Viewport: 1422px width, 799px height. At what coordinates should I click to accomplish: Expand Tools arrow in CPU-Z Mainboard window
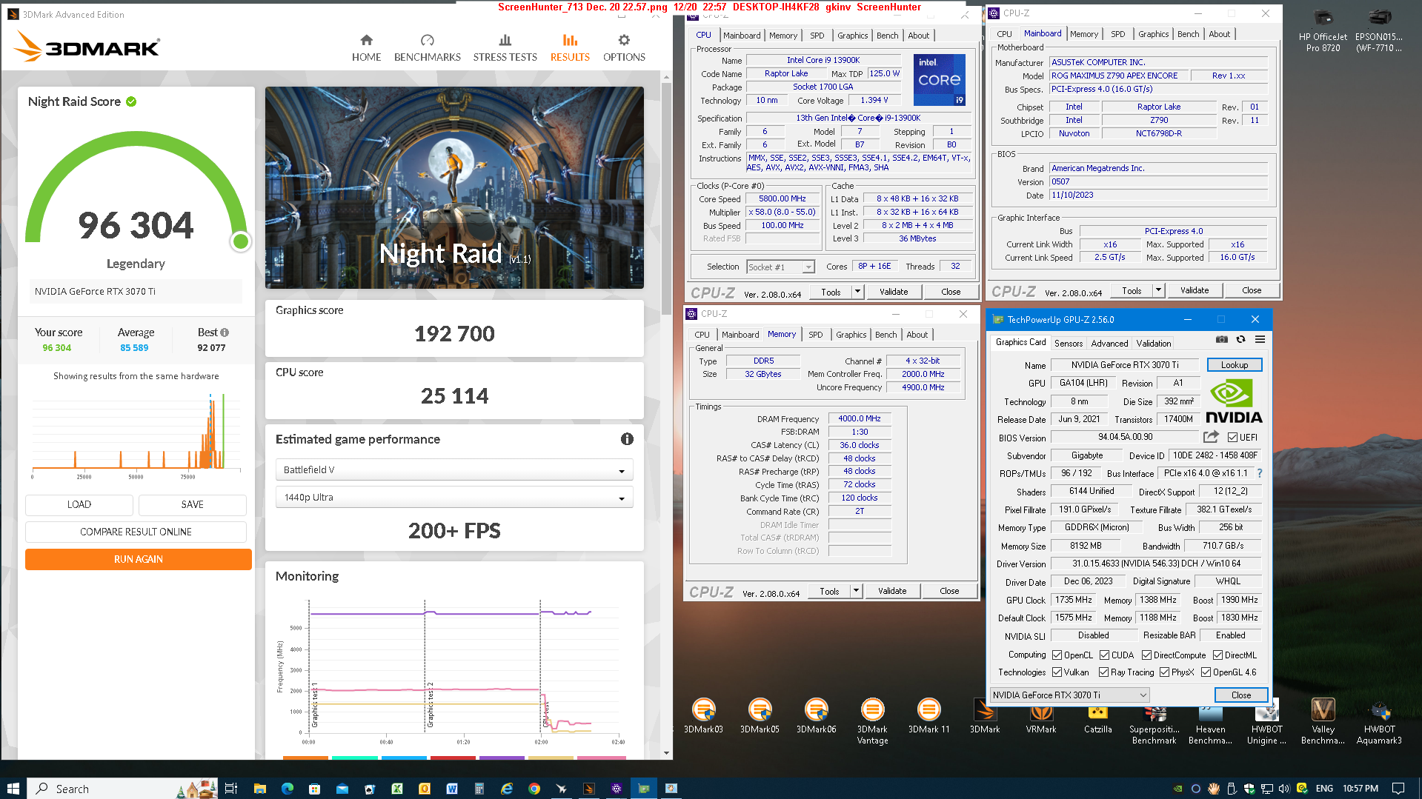click(1158, 290)
